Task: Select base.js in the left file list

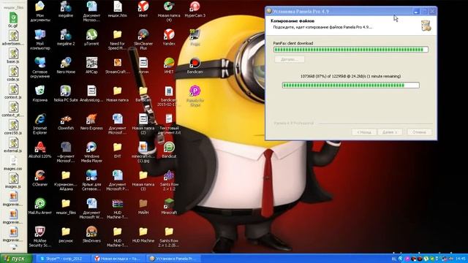Action: pyautogui.click(x=13, y=56)
